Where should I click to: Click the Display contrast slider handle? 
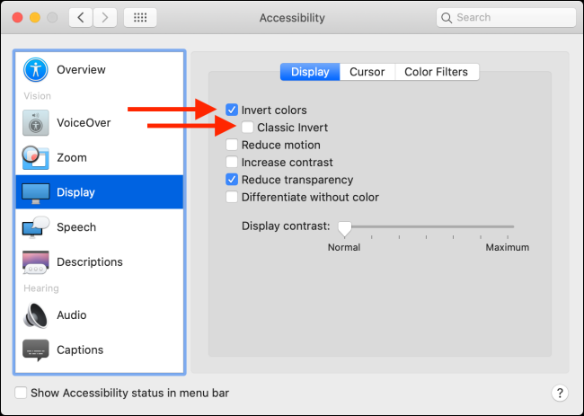click(x=344, y=227)
